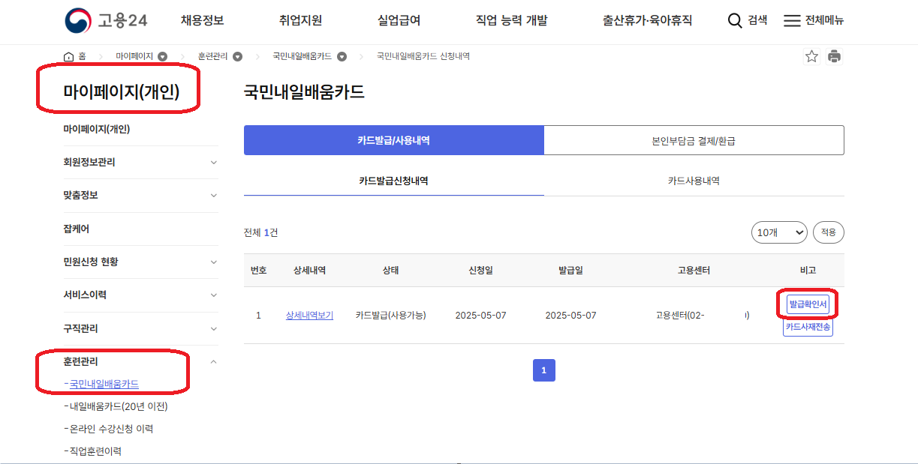Open the 실업급여 menu item
The width and height of the screenshot is (918, 464).
[x=400, y=20]
